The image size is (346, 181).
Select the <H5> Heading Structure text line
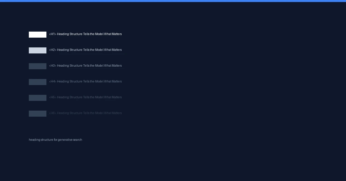pos(85,97)
